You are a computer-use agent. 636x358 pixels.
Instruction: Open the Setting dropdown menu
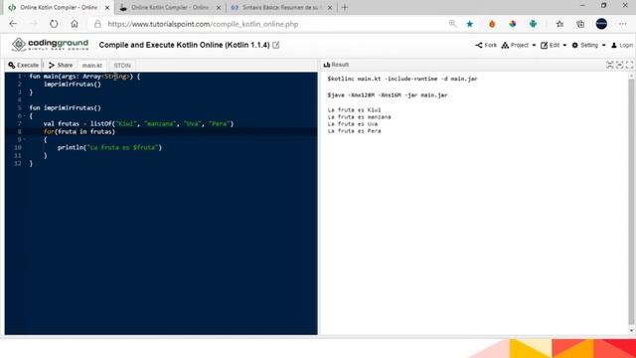[x=588, y=45]
